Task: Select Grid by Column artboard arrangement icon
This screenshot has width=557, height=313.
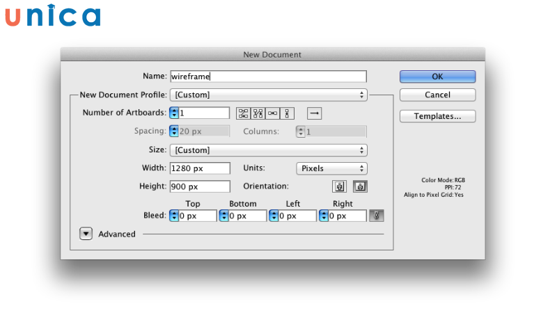Action: [x=258, y=113]
